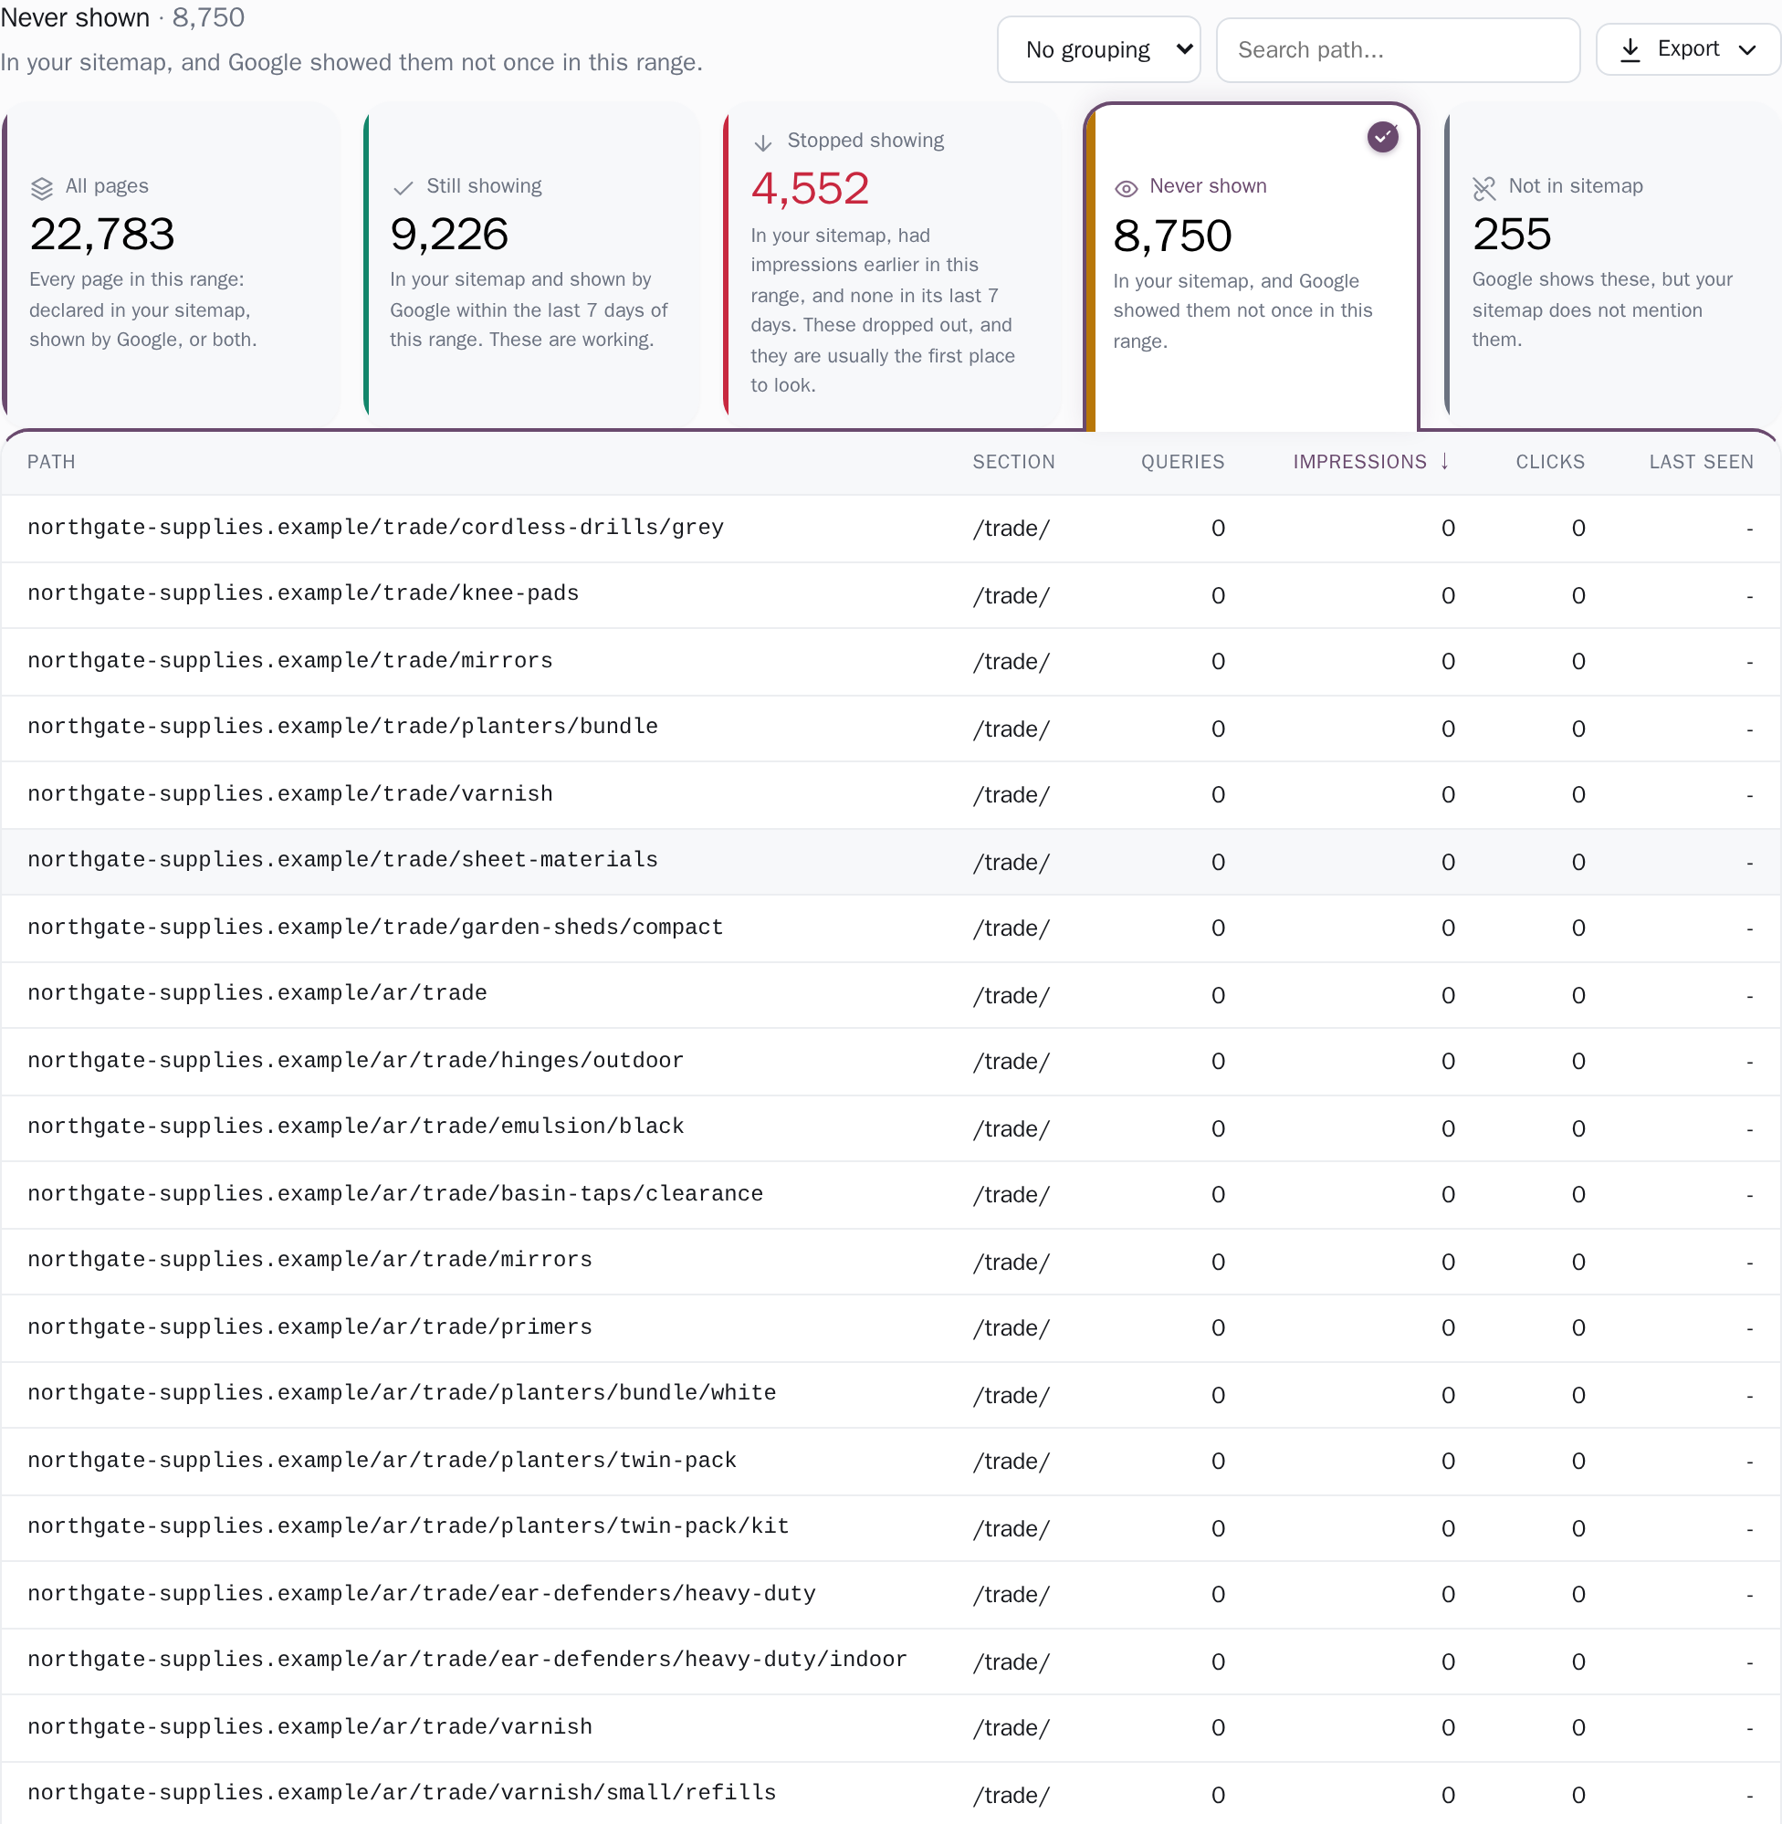Open the ar/trade/emulsion/black path
This screenshot has height=1824, width=1782.
(x=356, y=1126)
